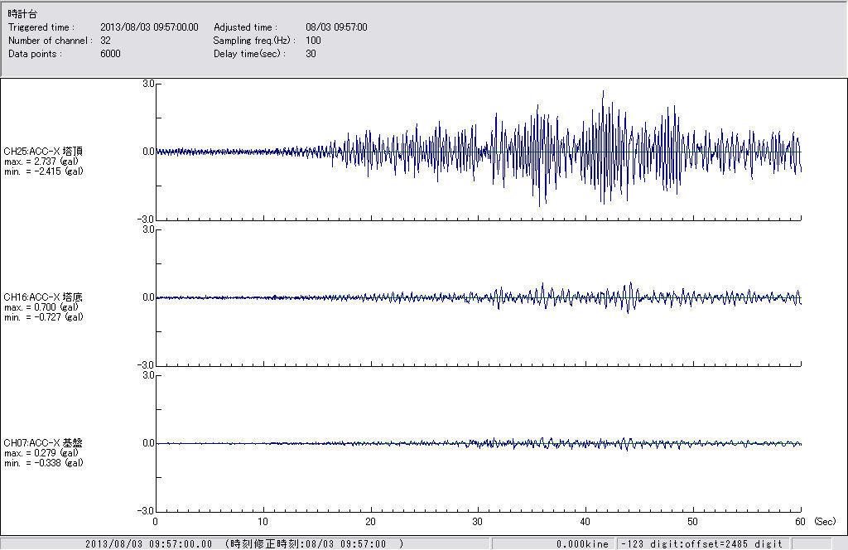Click the Number of channel value 32

(x=105, y=41)
